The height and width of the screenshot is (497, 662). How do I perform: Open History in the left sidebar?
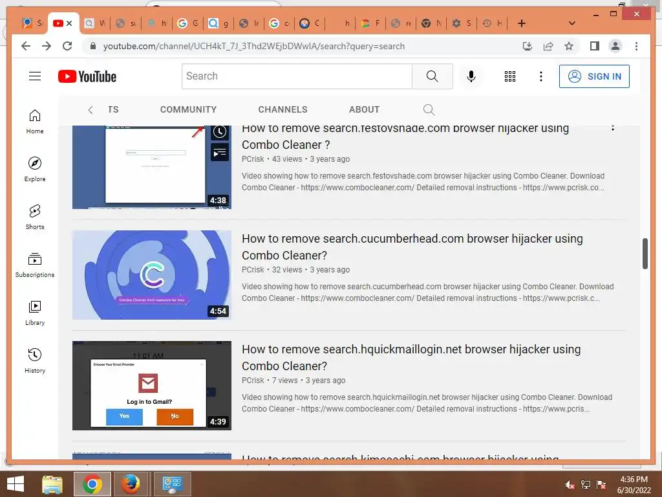[x=35, y=360]
